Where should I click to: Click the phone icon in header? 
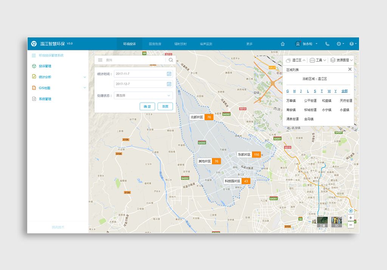327,44
